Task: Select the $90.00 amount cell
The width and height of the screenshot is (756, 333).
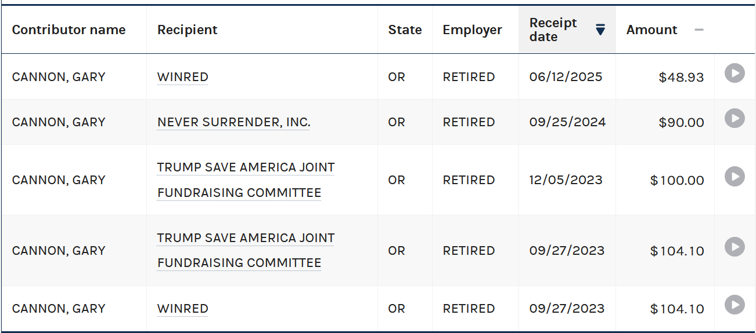Action: tap(665, 122)
